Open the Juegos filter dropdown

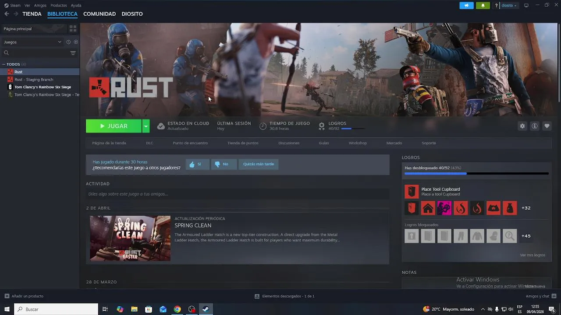click(x=32, y=42)
